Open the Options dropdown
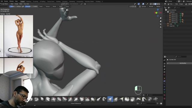192x108 pixels. point(159,7)
